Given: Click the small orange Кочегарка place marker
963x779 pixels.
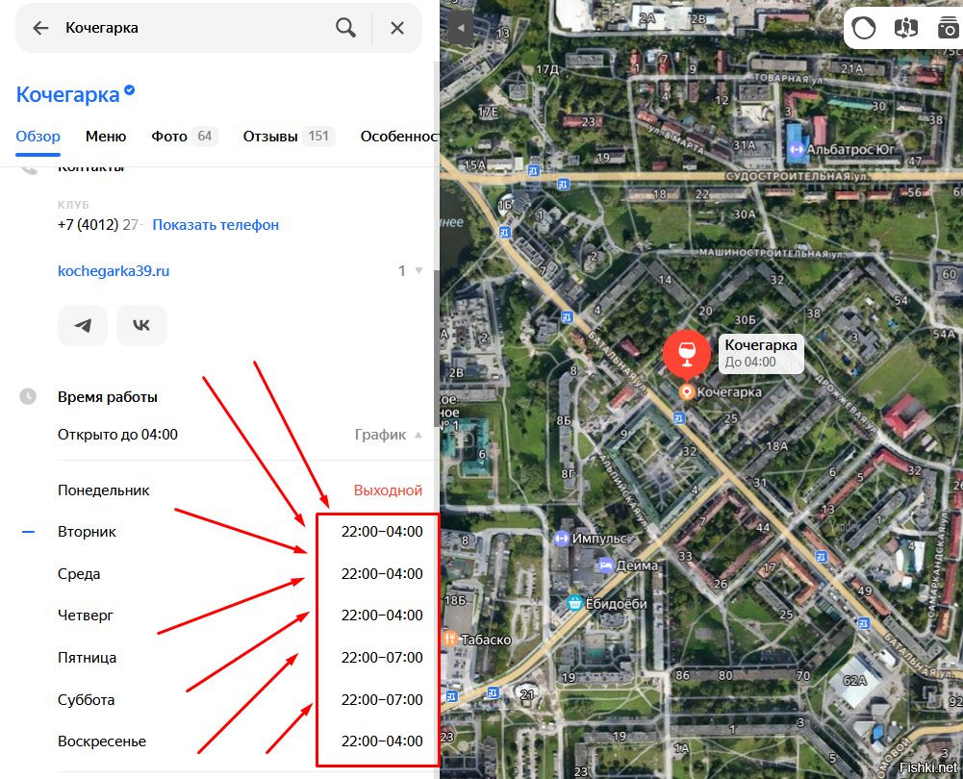Looking at the screenshot, I should pyautogui.click(x=687, y=392).
